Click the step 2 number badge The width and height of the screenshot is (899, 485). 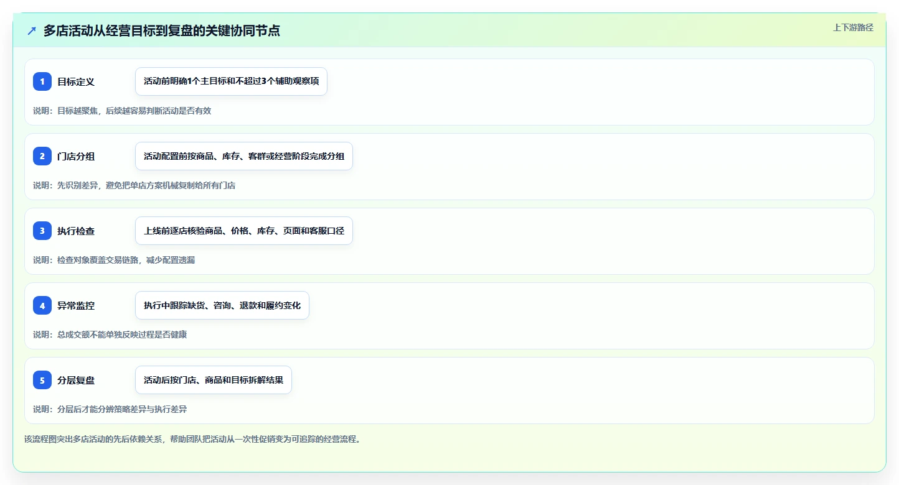(42, 156)
